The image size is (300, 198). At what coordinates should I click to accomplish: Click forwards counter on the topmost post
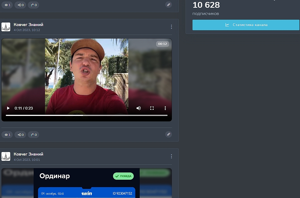coord(34,5)
